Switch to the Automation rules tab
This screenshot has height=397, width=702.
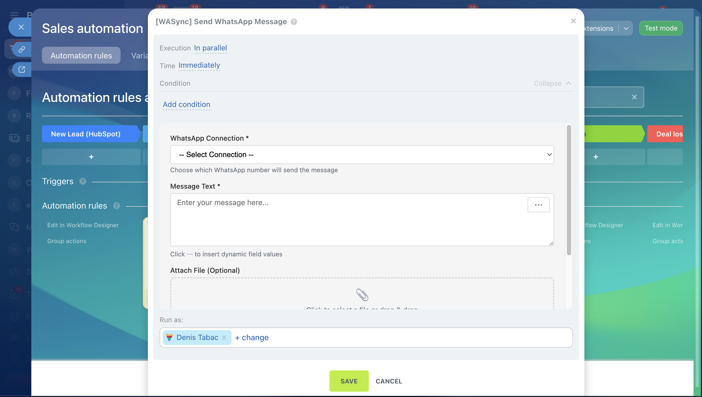click(81, 56)
